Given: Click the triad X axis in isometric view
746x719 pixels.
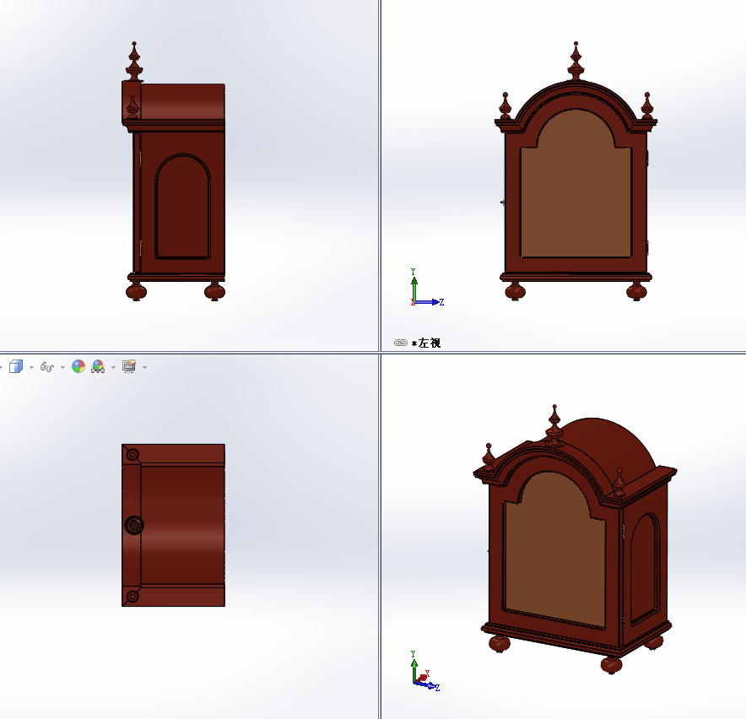Looking at the screenshot, I should pyautogui.click(x=422, y=676).
